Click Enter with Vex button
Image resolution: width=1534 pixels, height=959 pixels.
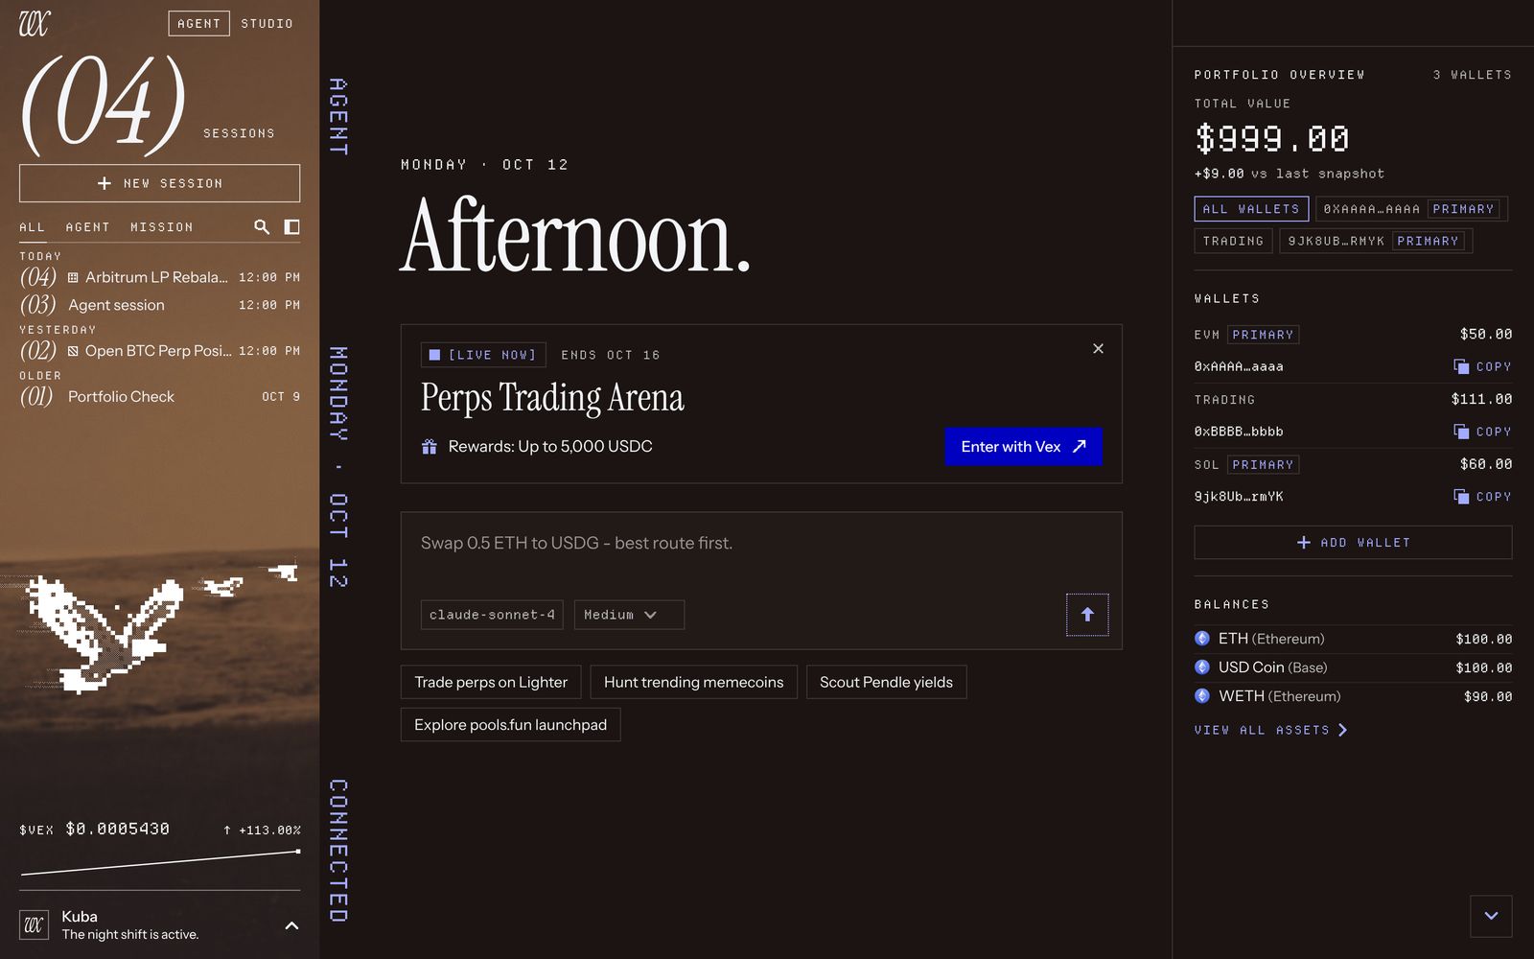[x=1023, y=447]
